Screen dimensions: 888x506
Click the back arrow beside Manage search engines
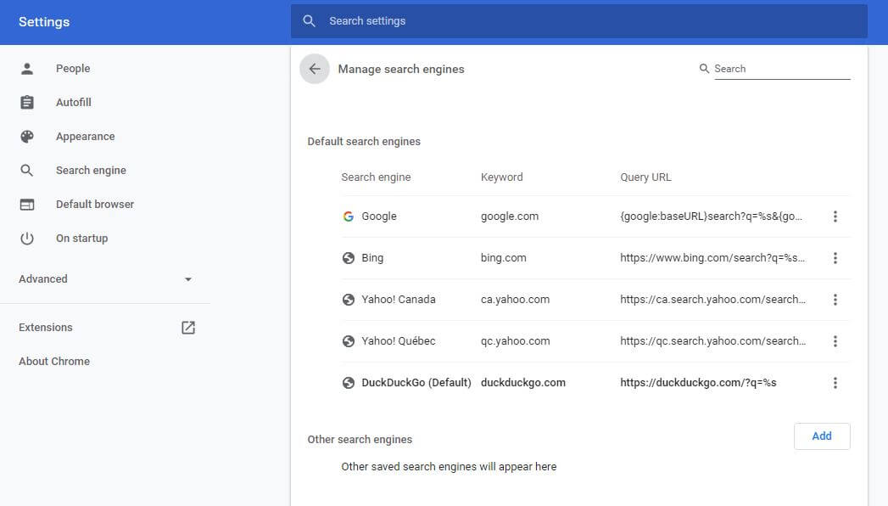(x=315, y=69)
